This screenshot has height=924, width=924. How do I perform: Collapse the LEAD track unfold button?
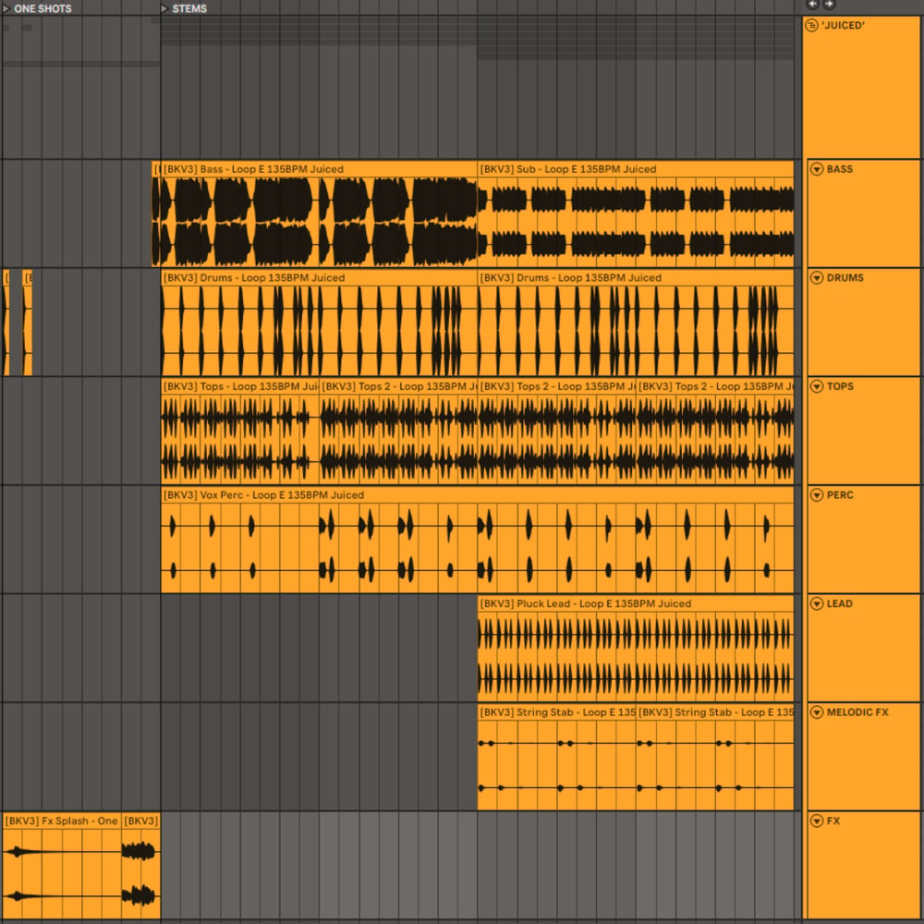pos(816,603)
